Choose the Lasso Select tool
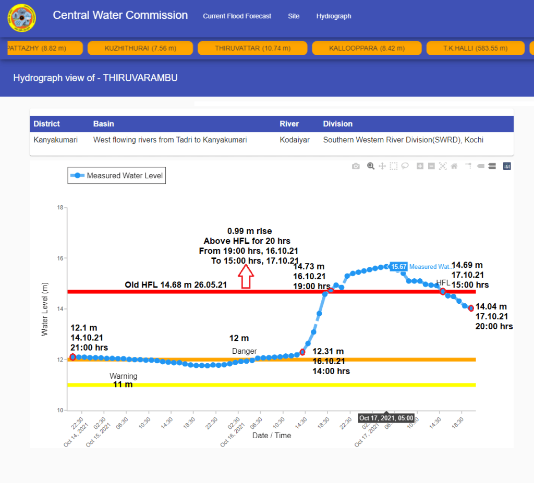Screen dimensions: 534x483 (405, 166)
